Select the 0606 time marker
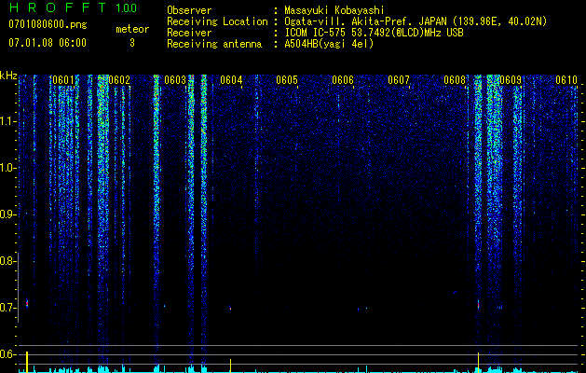Screen dimensions: 586x373 [x=343, y=80]
